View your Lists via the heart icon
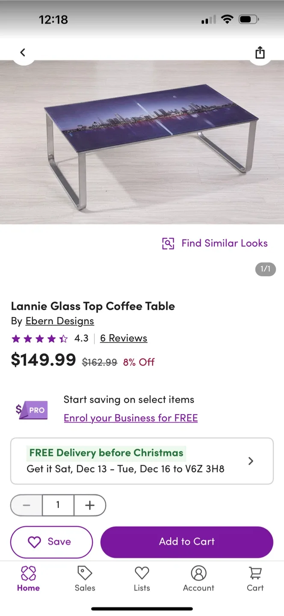284x616 pixels. pos(142,573)
